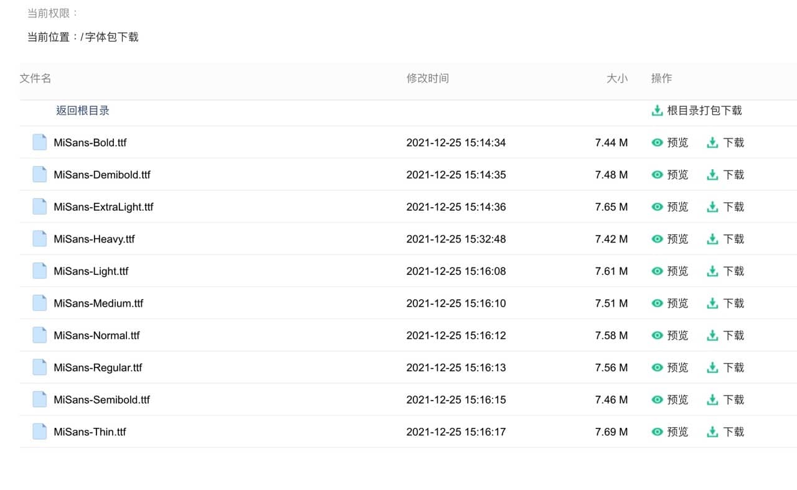Image resolution: width=797 pixels, height=490 pixels.
Task: Click the file icon for MiSans-Heavy.ttf
Action: click(40, 239)
